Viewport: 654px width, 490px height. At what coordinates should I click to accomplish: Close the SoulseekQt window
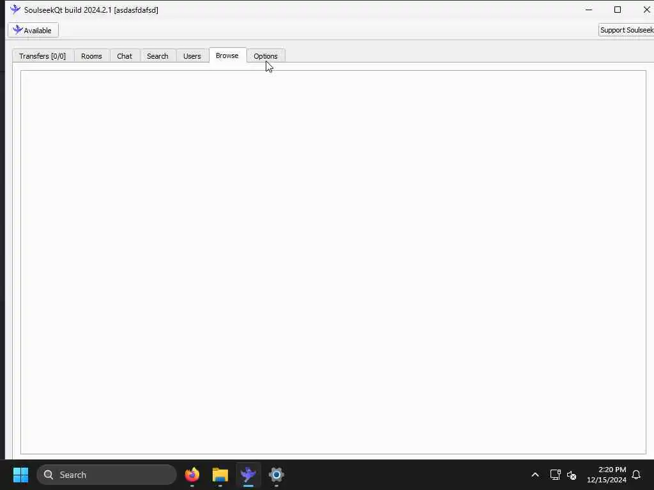tap(646, 10)
